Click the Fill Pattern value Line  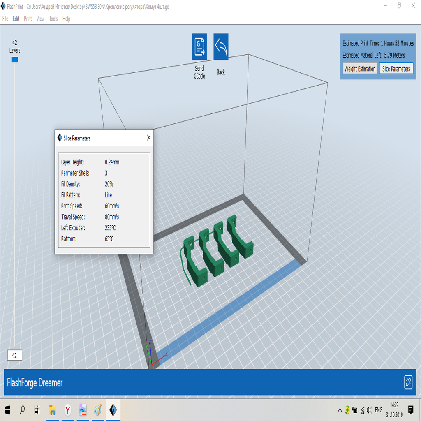click(108, 195)
